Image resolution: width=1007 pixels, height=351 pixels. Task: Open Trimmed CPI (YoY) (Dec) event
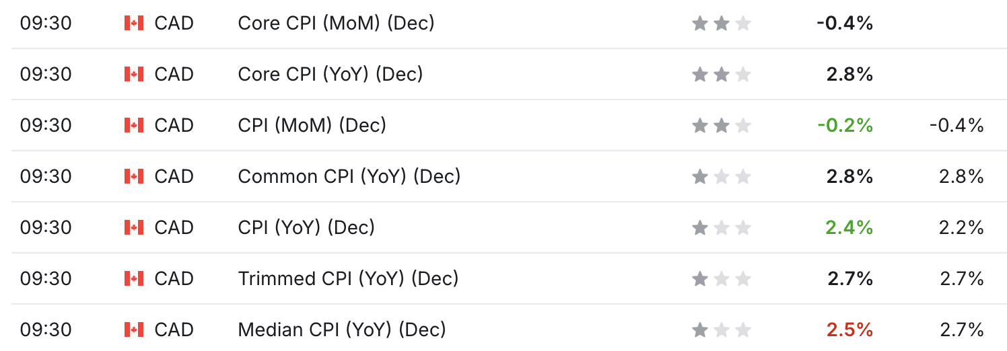click(x=348, y=278)
